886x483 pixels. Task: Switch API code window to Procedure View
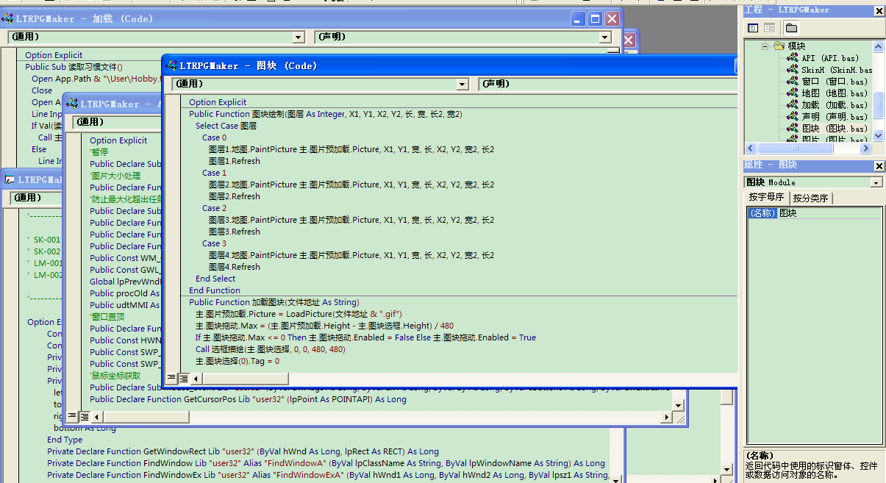point(73,417)
